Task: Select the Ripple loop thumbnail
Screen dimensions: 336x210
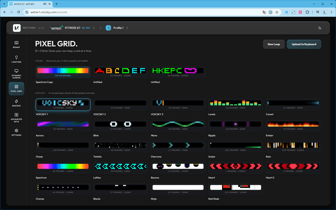Action: 236,125
